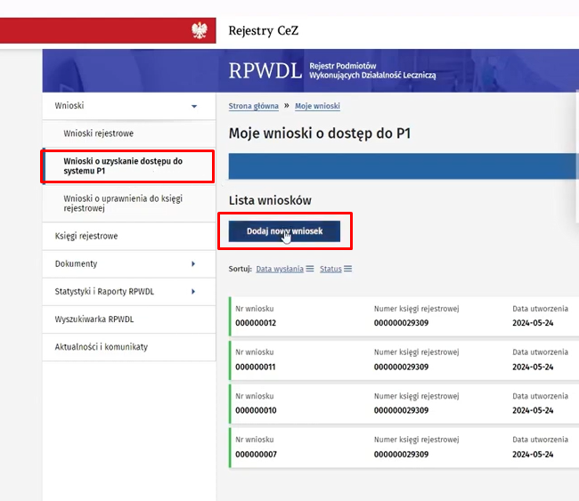
Task: Expand the Dokumenty submenu arrow
Action: (x=193, y=264)
